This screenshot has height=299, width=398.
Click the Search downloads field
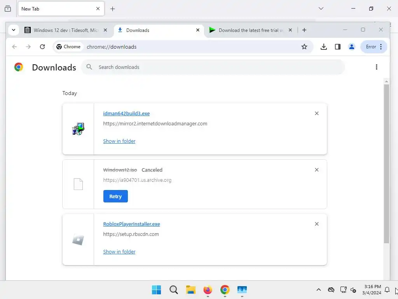pyautogui.click(x=213, y=67)
